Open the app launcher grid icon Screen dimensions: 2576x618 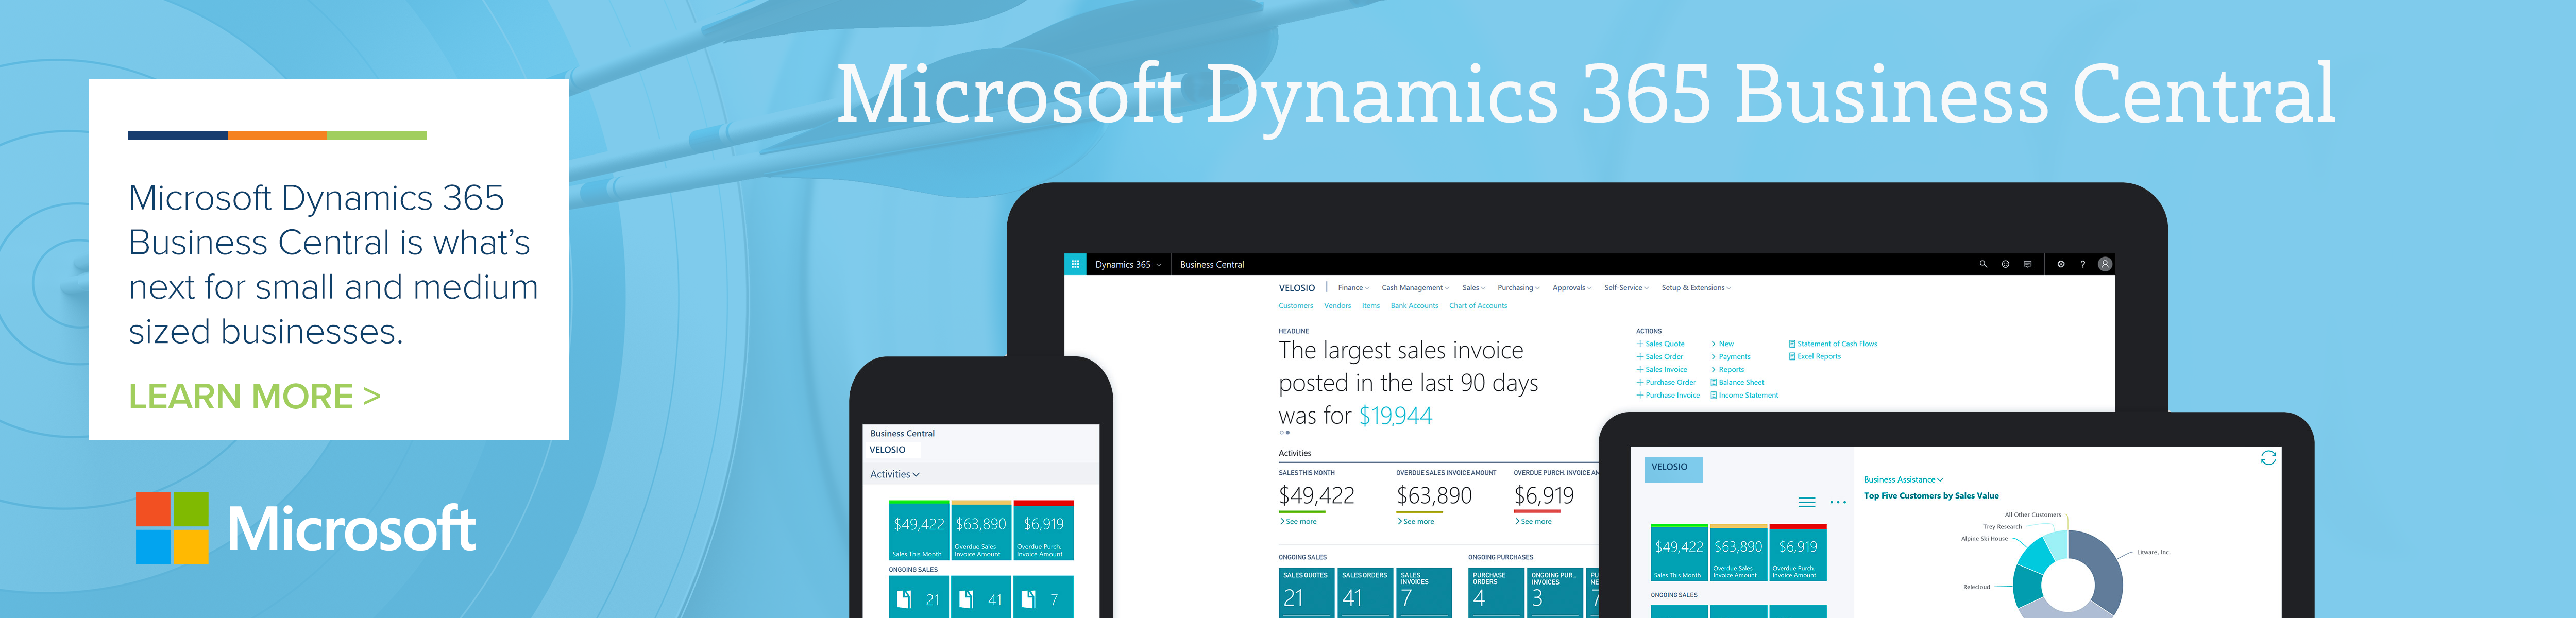[x=1075, y=264]
